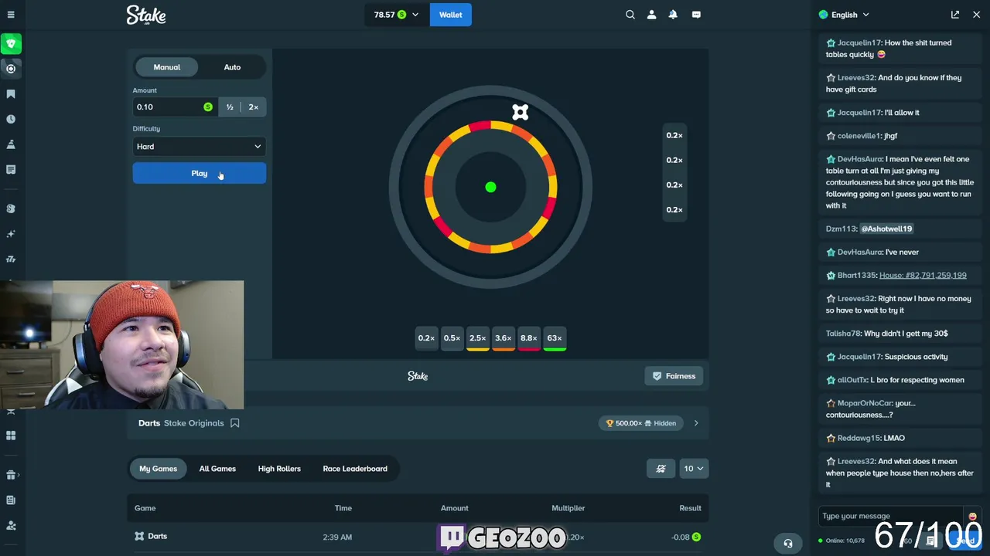Image resolution: width=990 pixels, height=556 pixels.
Task: Open the user profile icon
Action: [x=651, y=15]
